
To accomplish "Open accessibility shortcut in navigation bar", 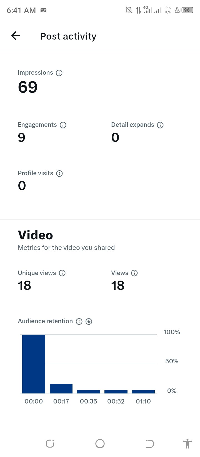I will tap(187, 444).
